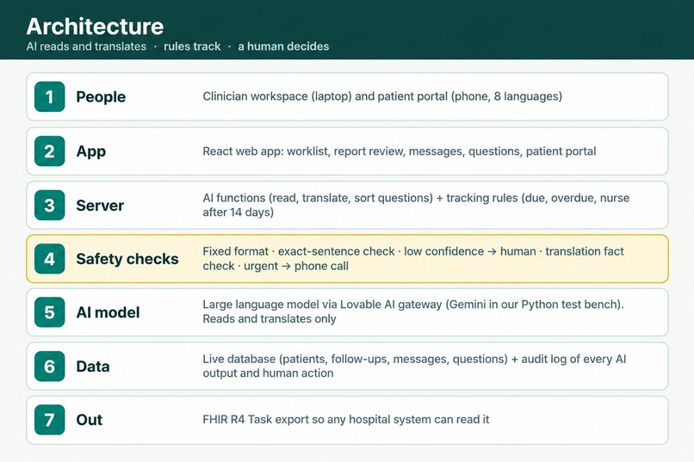Click the "React web app: worklist" description

[x=400, y=151]
